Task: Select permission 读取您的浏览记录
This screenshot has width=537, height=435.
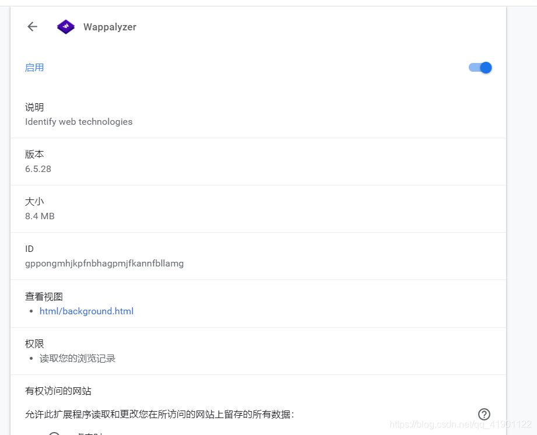Action: 78,358
